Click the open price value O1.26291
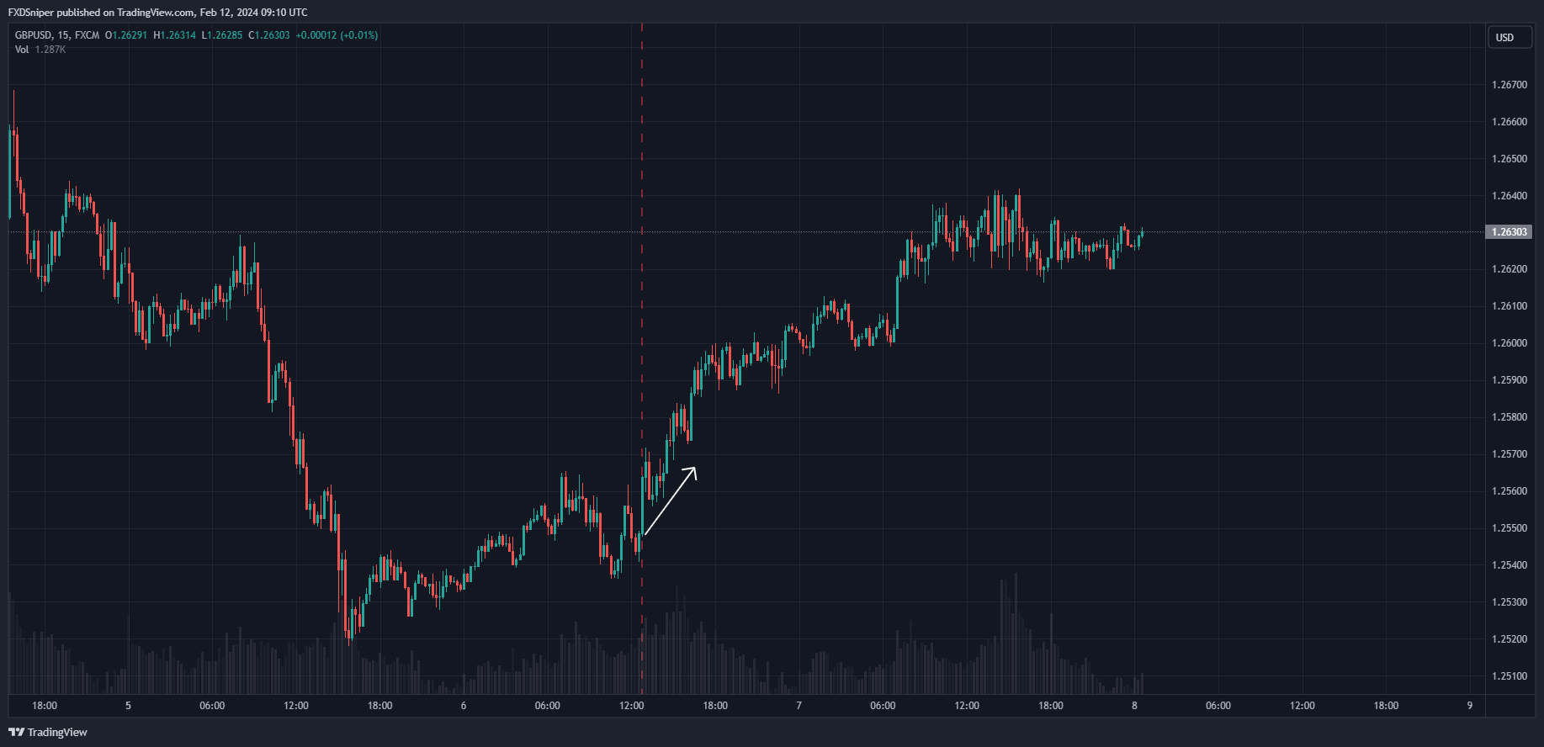This screenshot has width=1544, height=747. point(126,35)
